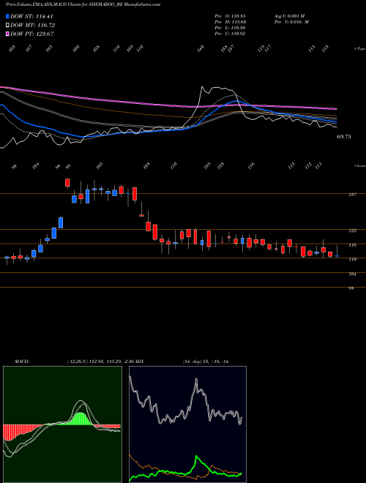Click the 'DOW PT: 123.67' label
Screen dimensions: 366x483
(32, 34)
